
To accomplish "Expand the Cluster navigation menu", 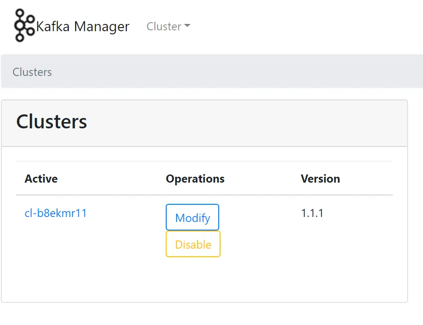I will (x=168, y=27).
